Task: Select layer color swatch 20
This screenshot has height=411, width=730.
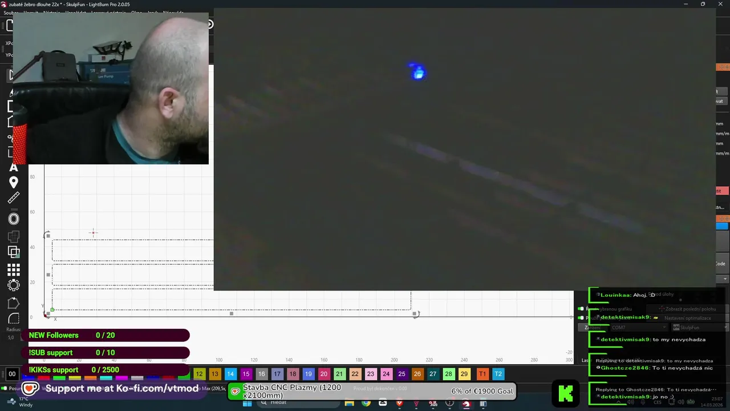Action: tap(324, 374)
